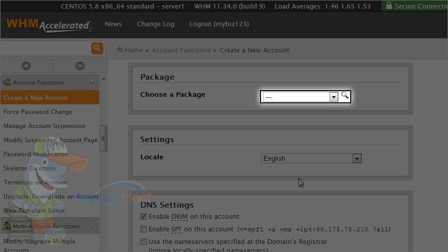Click the Home icon in the breadcrumb
448x252 pixels.
click(120, 50)
